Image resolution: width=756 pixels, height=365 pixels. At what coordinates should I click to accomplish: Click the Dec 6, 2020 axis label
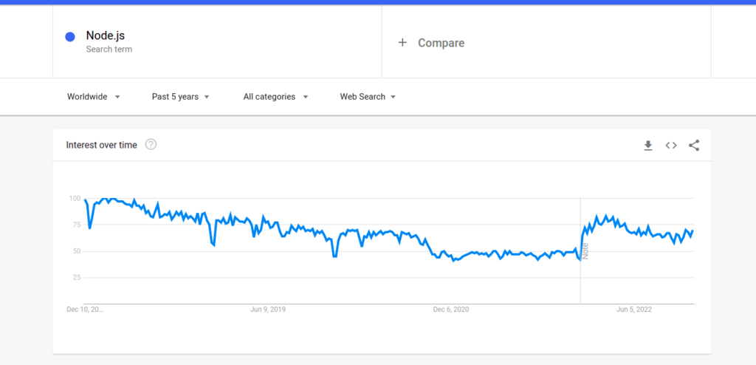450,310
